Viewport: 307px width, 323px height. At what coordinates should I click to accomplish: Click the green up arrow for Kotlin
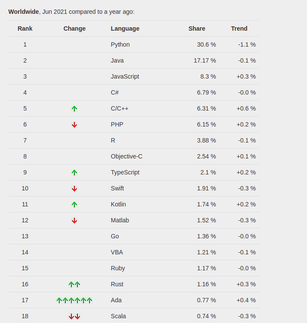click(74, 204)
